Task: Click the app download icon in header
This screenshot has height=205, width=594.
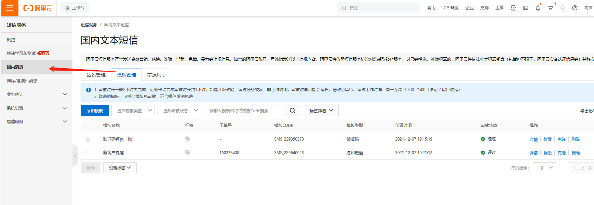Action: click(x=513, y=8)
